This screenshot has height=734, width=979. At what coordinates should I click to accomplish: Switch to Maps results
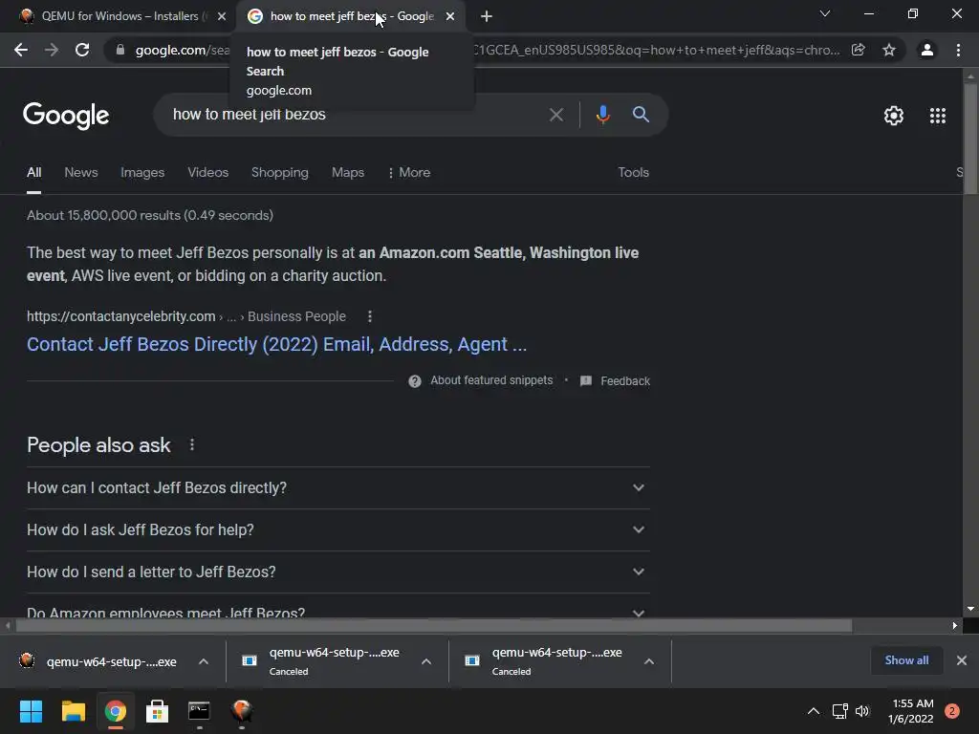tap(348, 172)
